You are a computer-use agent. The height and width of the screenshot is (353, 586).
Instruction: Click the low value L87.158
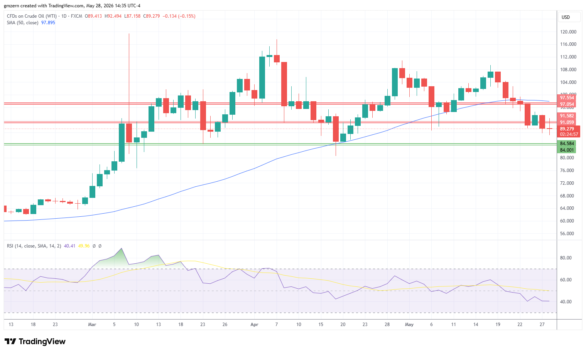[133, 16]
